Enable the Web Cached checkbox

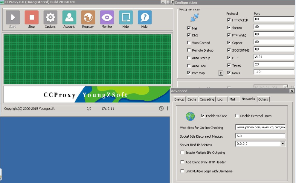click(x=189, y=43)
